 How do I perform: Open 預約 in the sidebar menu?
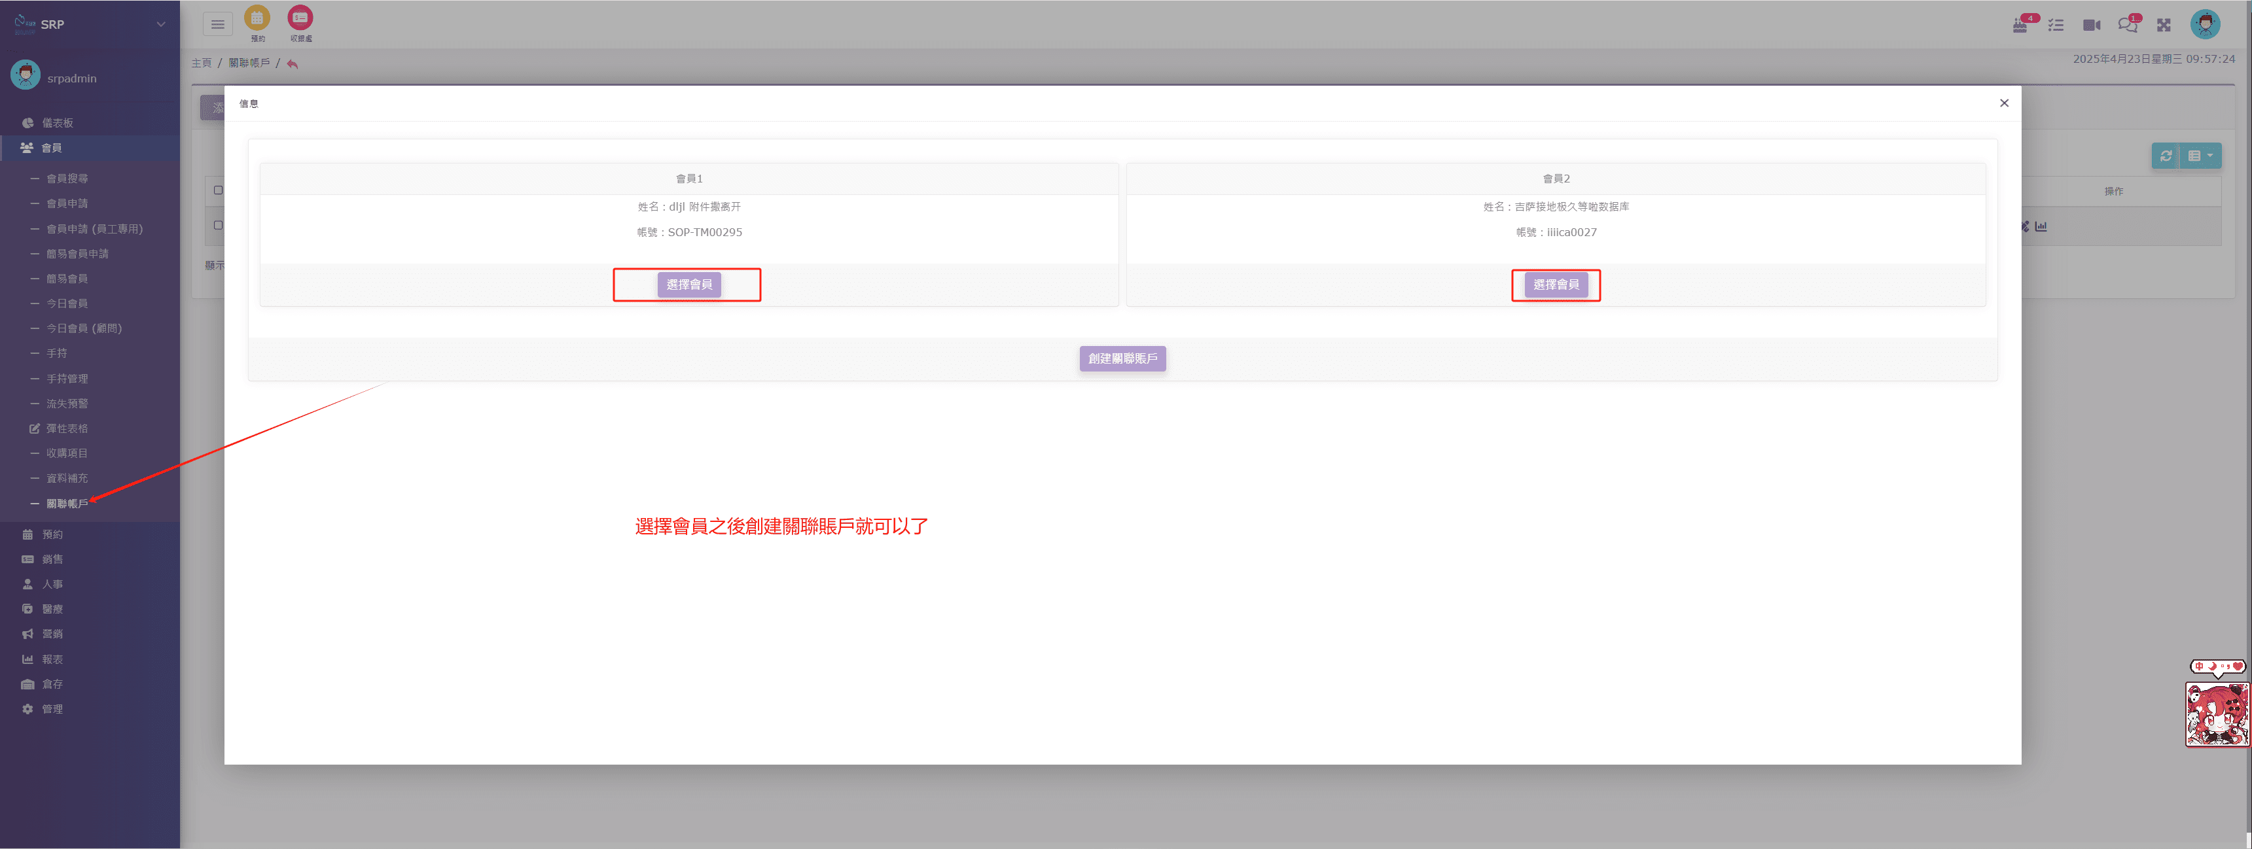tap(52, 534)
